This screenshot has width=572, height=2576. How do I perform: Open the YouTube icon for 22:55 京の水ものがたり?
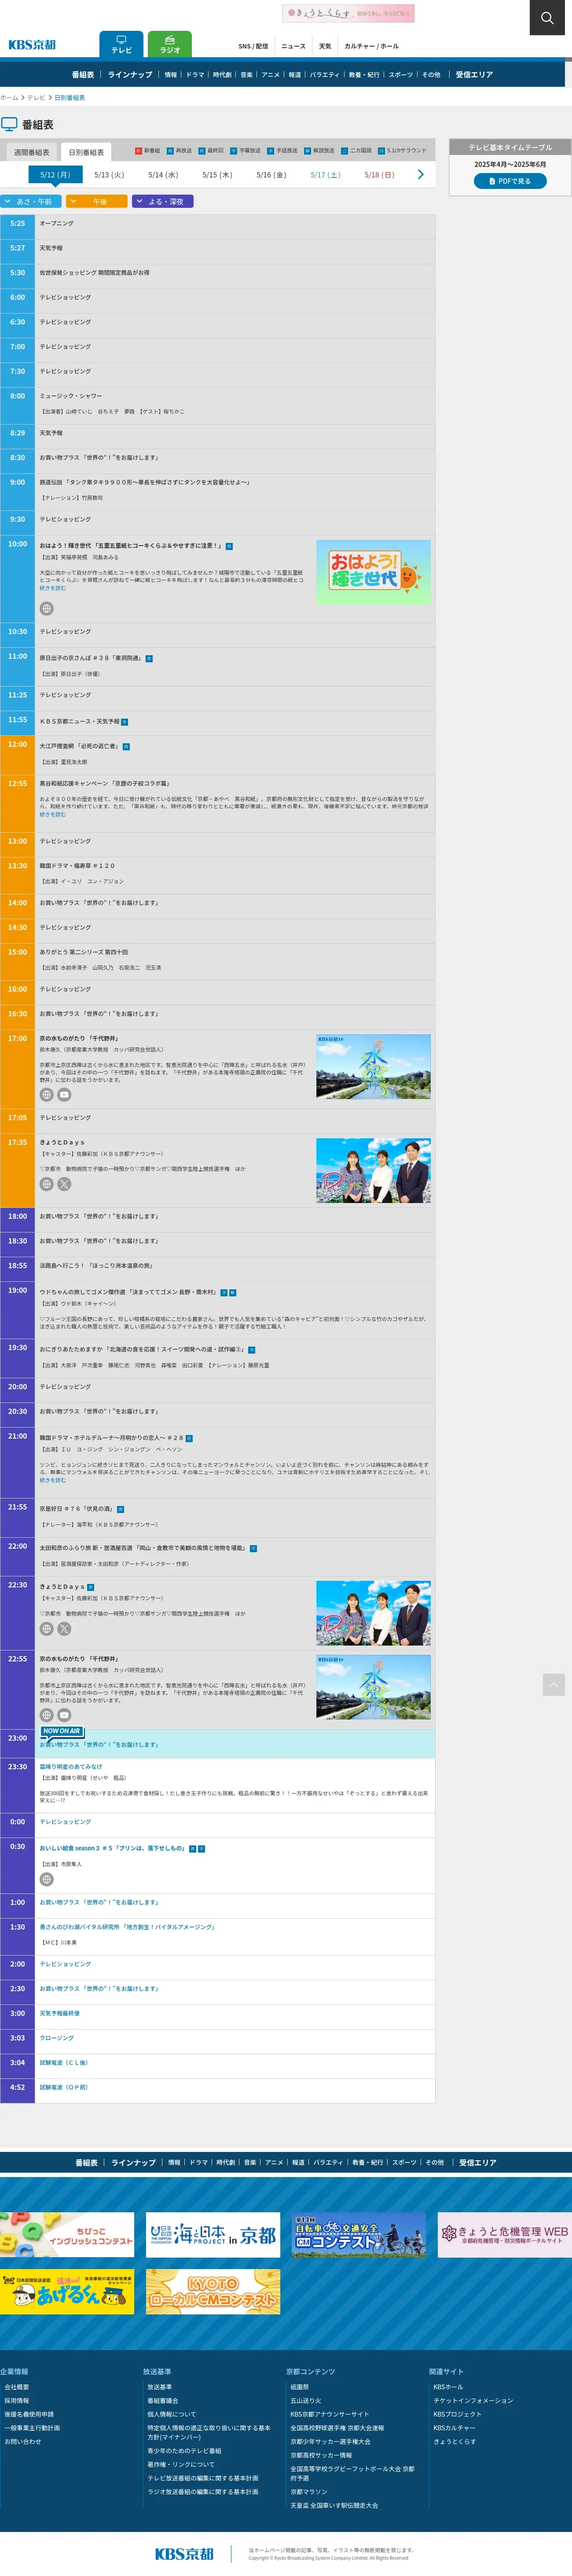pyautogui.click(x=64, y=1715)
